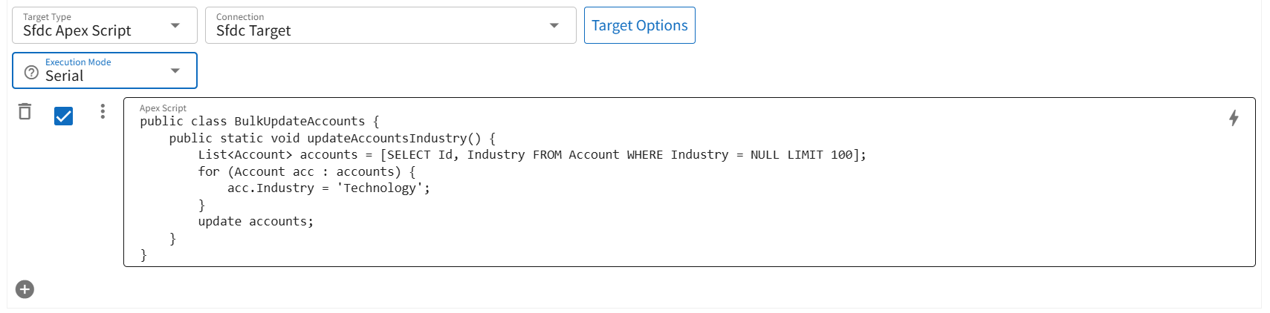Select the 'Sfdc Apex Script' target type value

pyautogui.click(x=77, y=31)
